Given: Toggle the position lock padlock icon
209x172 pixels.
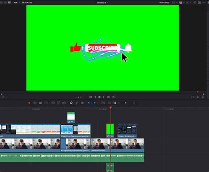Looking at the screenshot, I should (82, 103).
